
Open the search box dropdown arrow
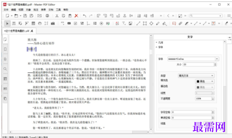tap(220, 16)
